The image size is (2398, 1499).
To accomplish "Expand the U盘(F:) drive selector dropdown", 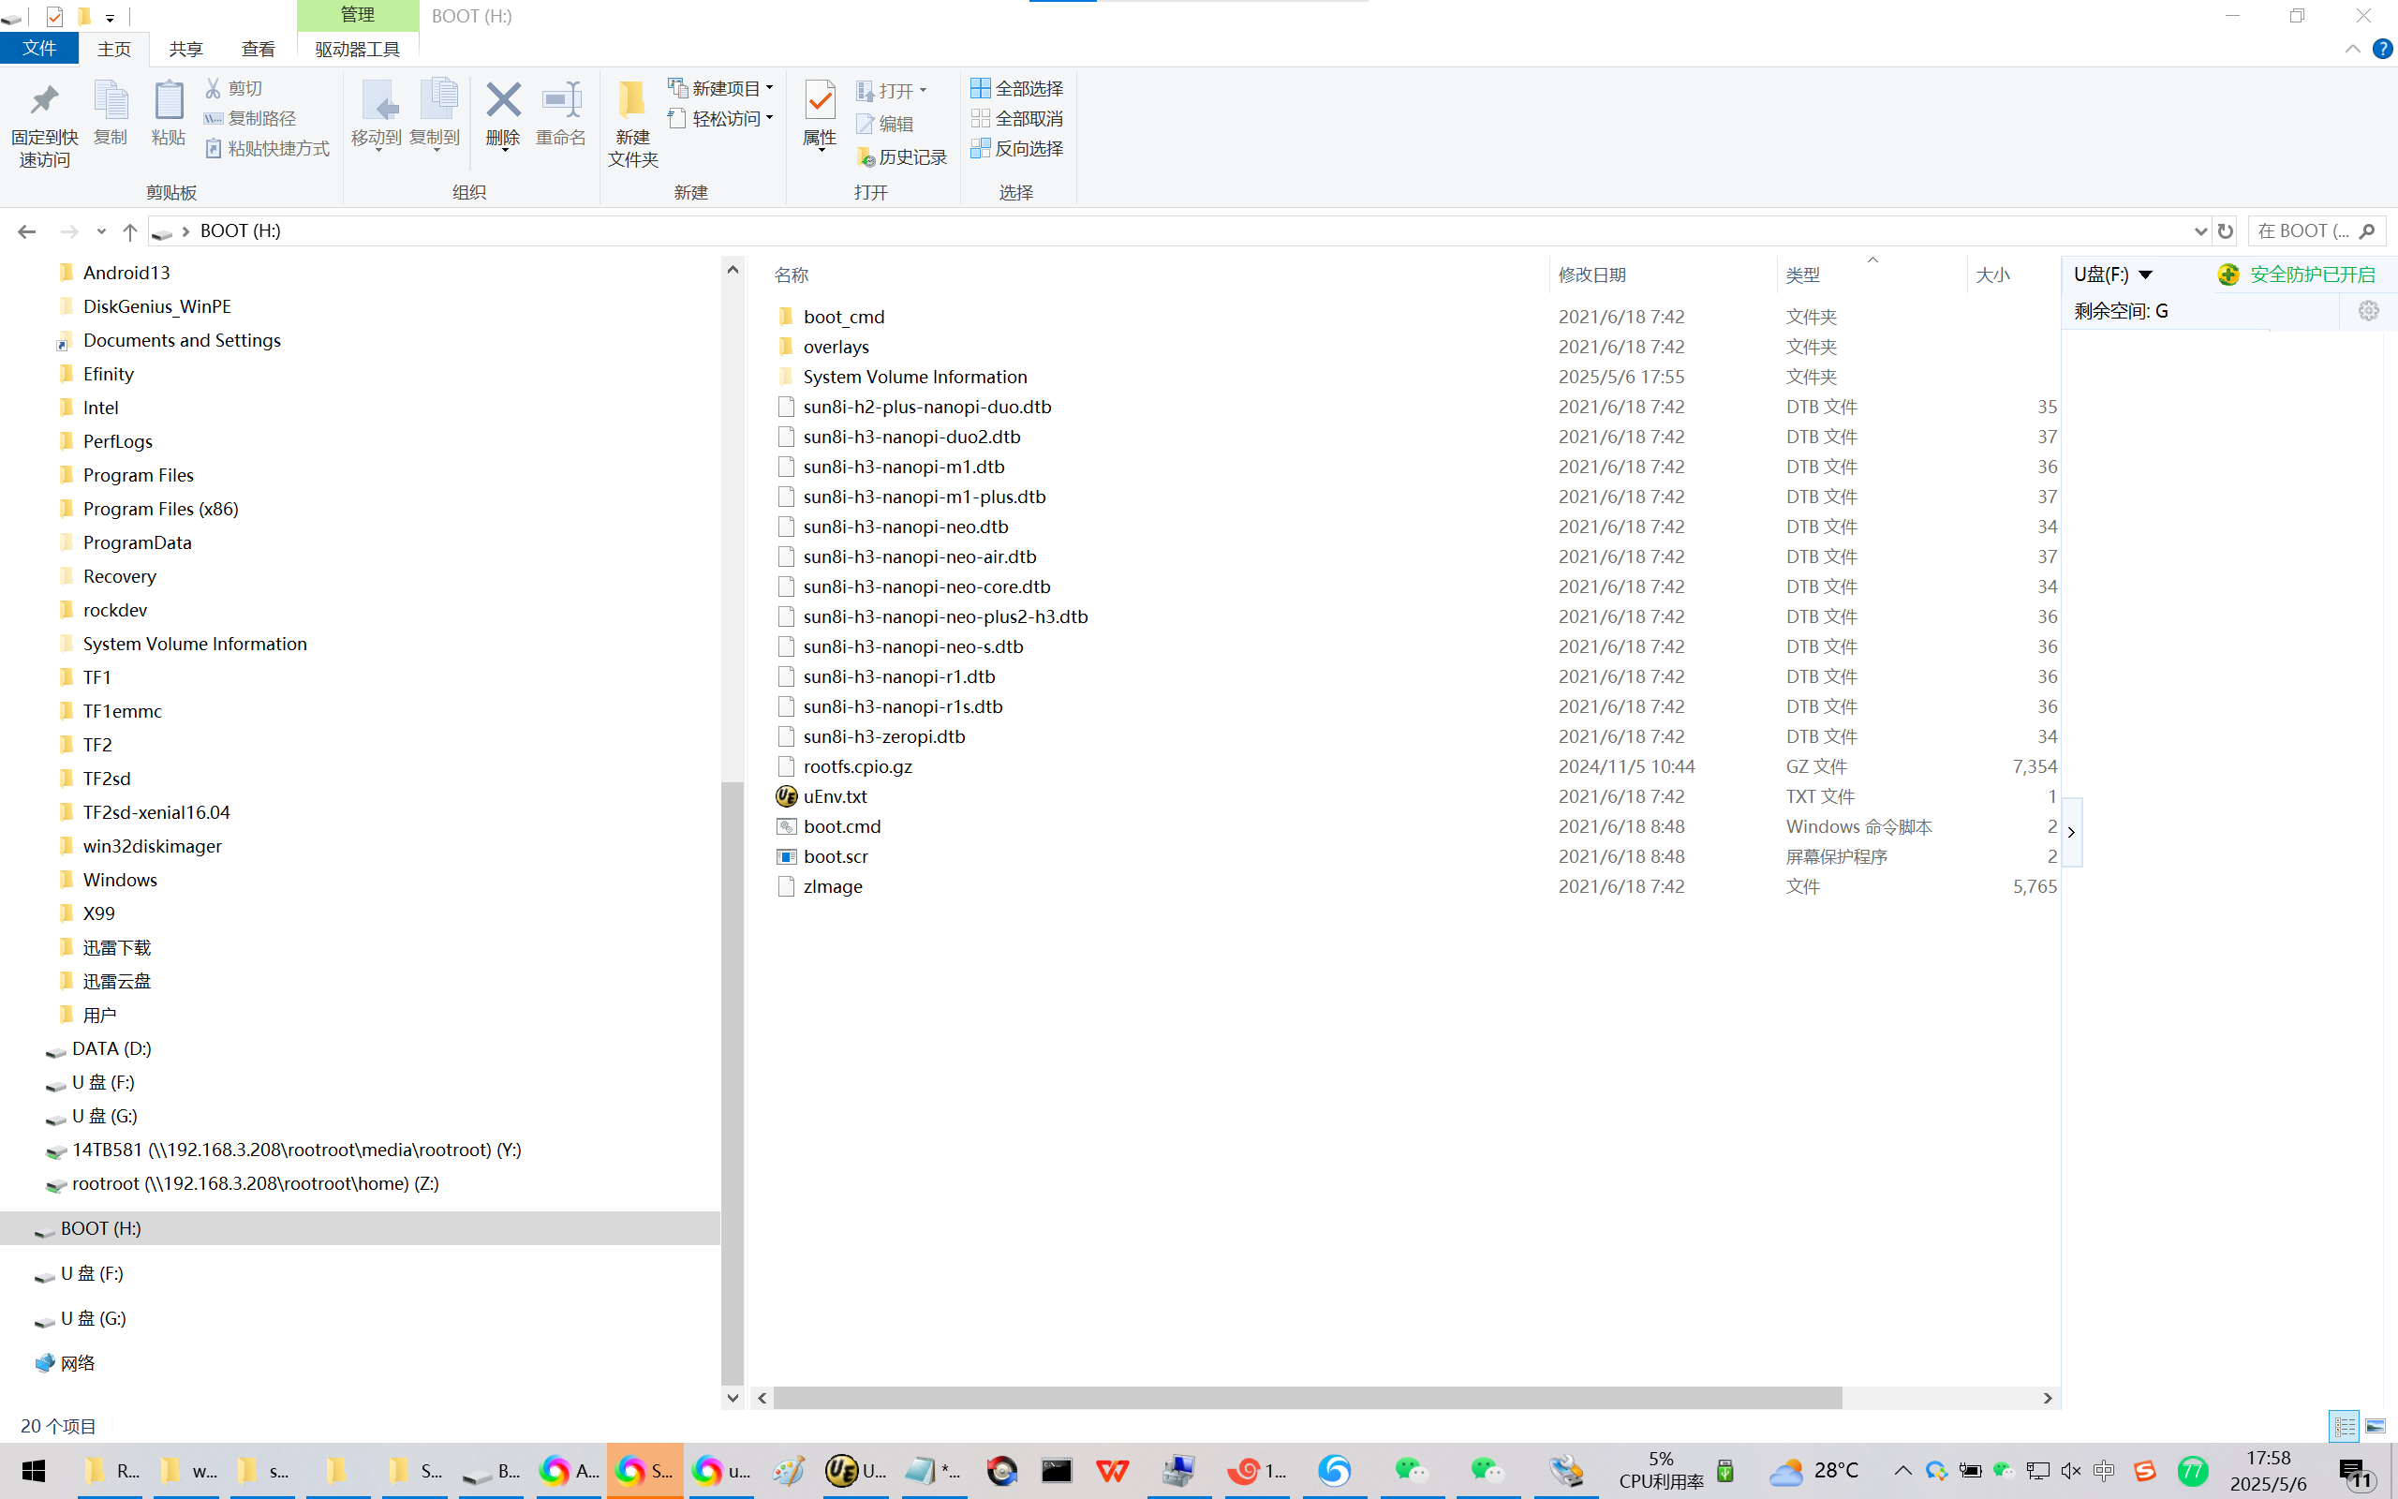I will pyautogui.click(x=2145, y=275).
